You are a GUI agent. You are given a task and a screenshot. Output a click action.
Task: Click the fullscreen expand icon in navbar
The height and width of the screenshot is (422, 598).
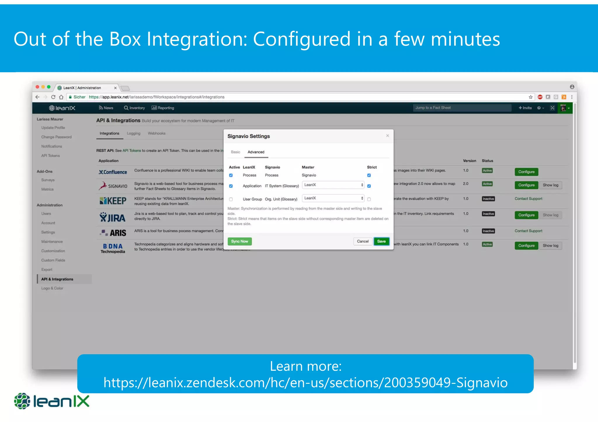552,108
